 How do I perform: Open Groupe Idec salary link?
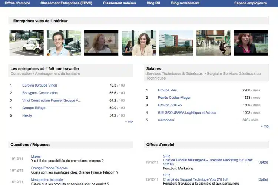coord(167,90)
